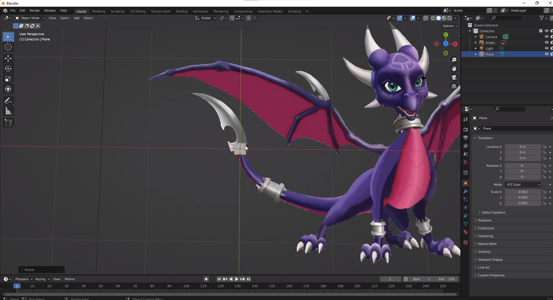
Task: Choose the Rotate tool
Action: pos(8,69)
